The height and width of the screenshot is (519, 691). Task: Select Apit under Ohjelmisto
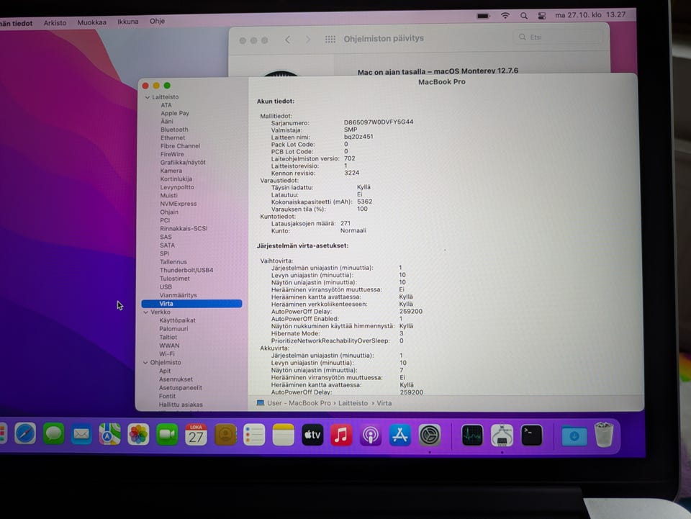(165, 371)
